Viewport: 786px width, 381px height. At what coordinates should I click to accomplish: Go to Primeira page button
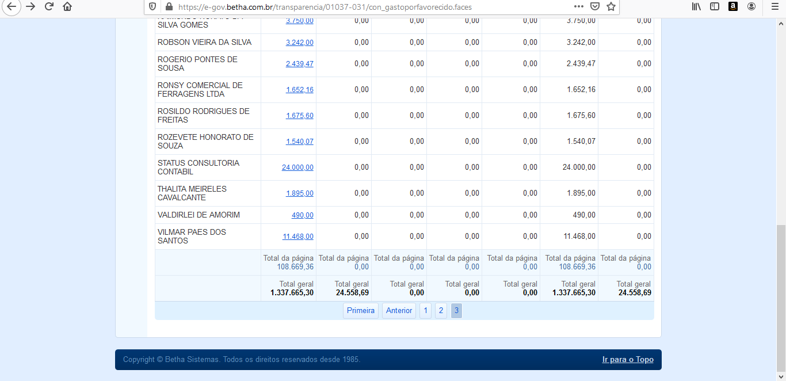(x=361, y=311)
